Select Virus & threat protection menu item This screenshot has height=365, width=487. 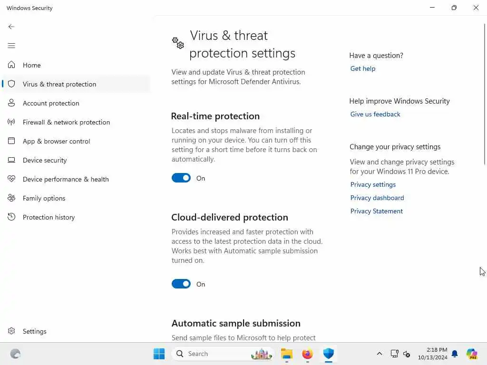point(59,84)
